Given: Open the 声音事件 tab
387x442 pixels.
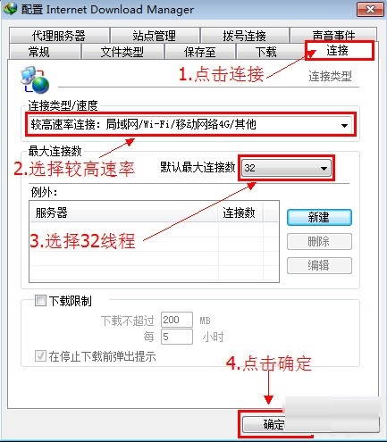Looking at the screenshot, I should point(333,35).
